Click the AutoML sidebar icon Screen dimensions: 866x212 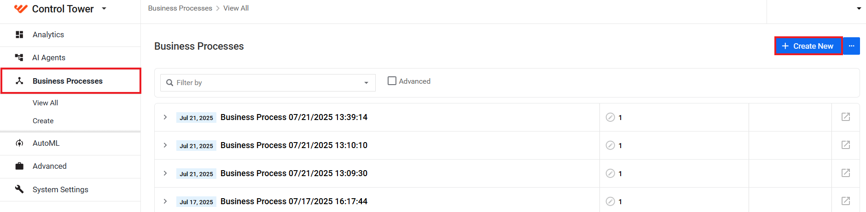[x=19, y=143]
